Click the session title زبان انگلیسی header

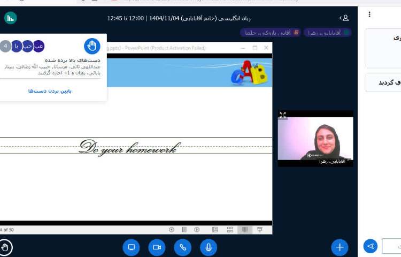179,18
